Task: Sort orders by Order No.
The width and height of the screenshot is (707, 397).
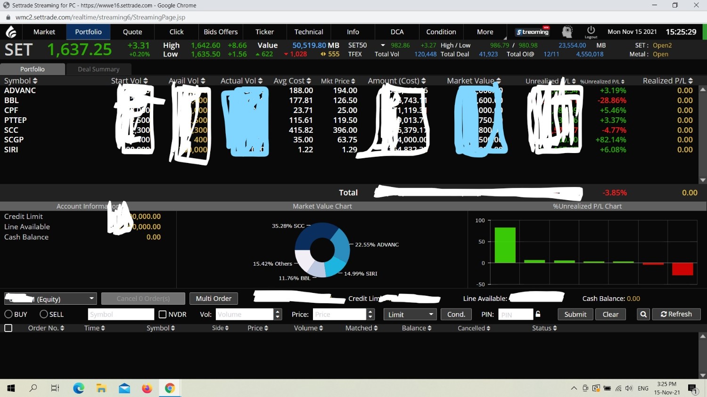Action: tap(62, 328)
